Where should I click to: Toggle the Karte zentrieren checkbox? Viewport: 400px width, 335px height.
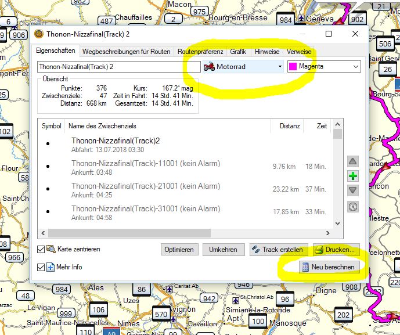pyautogui.click(x=41, y=250)
